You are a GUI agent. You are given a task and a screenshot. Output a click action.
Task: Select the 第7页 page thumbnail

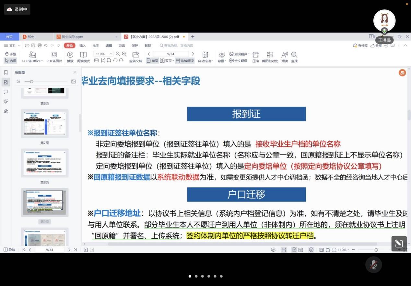45,124
